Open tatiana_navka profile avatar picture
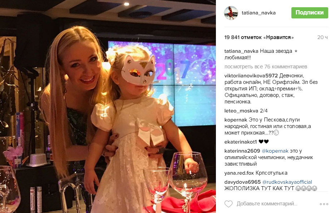This screenshot has height=213, width=330. pos(231,13)
